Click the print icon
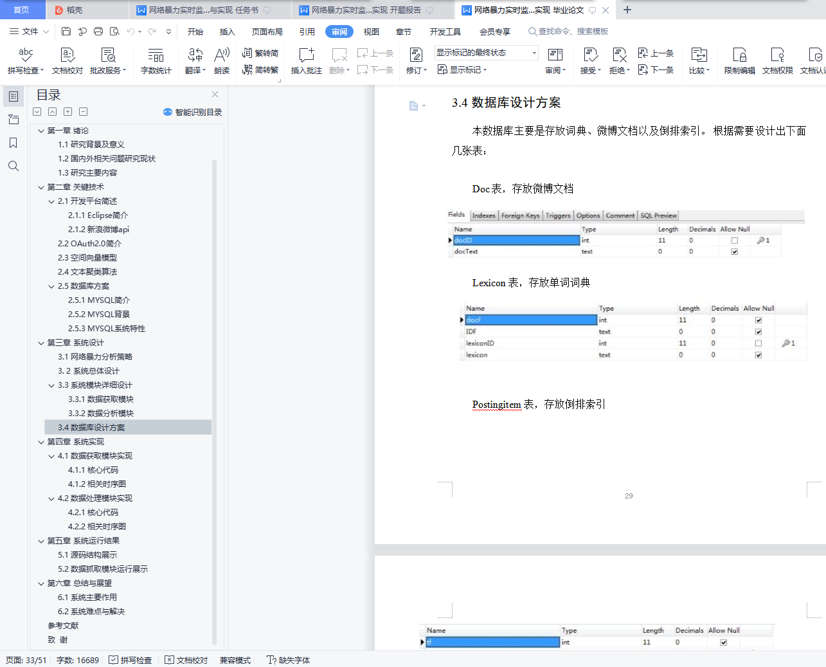Image resolution: width=826 pixels, height=667 pixels. pos(98,31)
